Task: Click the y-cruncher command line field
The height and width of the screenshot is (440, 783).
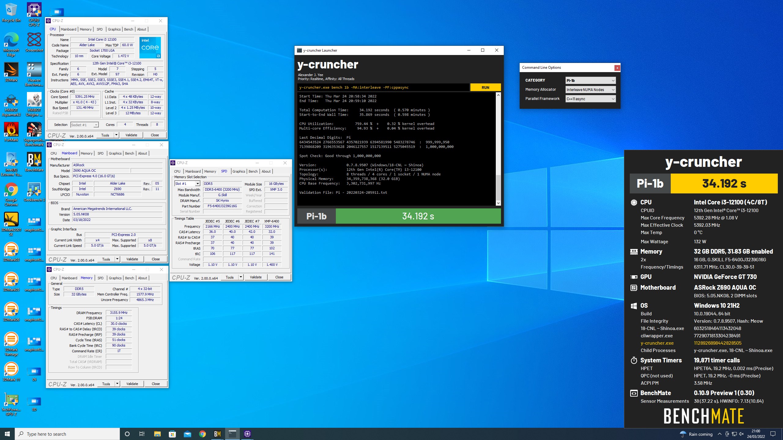Action: pos(383,87)
